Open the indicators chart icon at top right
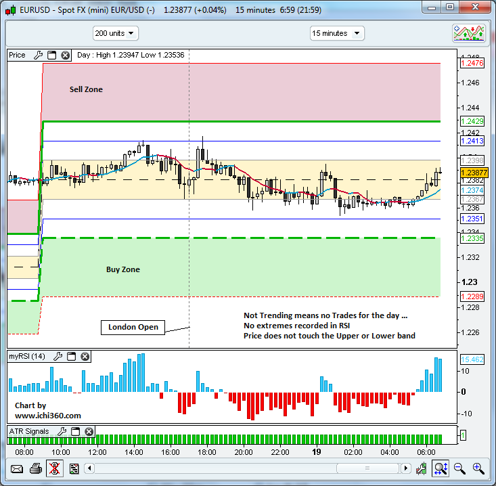The width and height of the screenshot is (496, 486). pos(468,33)
